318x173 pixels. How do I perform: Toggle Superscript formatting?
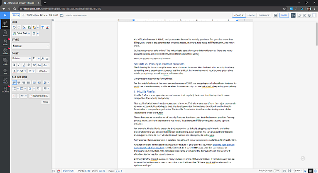pos(34,65)
